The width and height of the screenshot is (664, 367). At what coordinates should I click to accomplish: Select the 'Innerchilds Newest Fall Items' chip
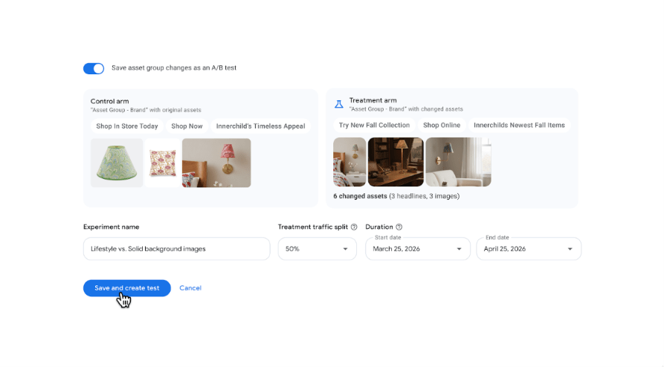point(519,126)
